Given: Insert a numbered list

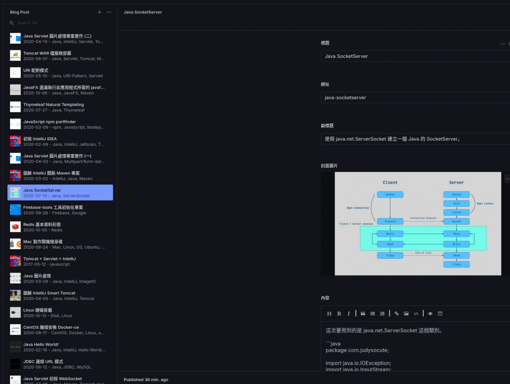Looking at the screenshot, I should point(382,313).
